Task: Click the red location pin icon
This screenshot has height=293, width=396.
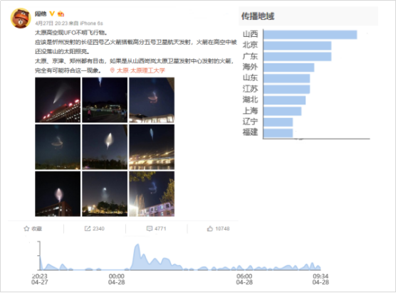Action: (x=113, y=70)
